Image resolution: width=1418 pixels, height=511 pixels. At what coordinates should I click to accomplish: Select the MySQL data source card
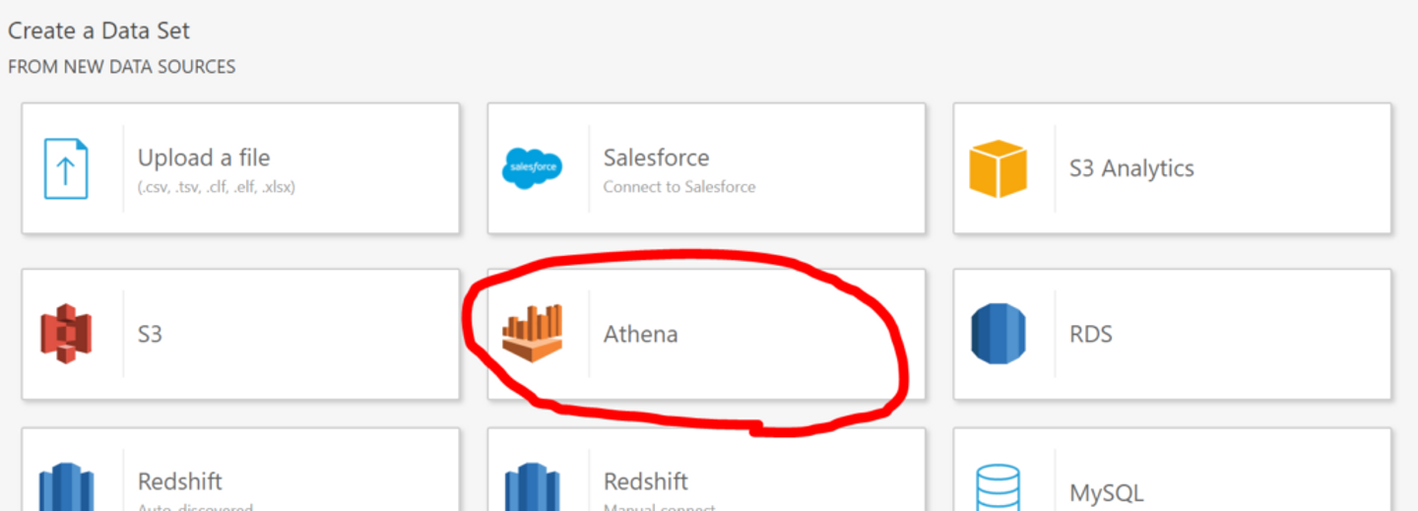(1172, 470)
